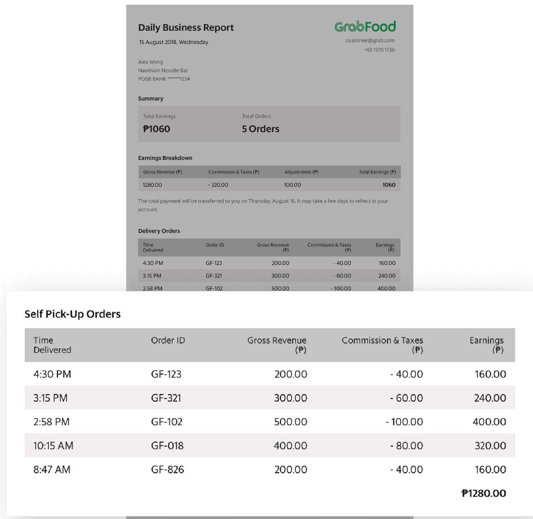Image resolution: width=533 pixels, height=519 pixels.
Task: Click the NamNam Noodle Bar text
Action: tap(163, 71)
